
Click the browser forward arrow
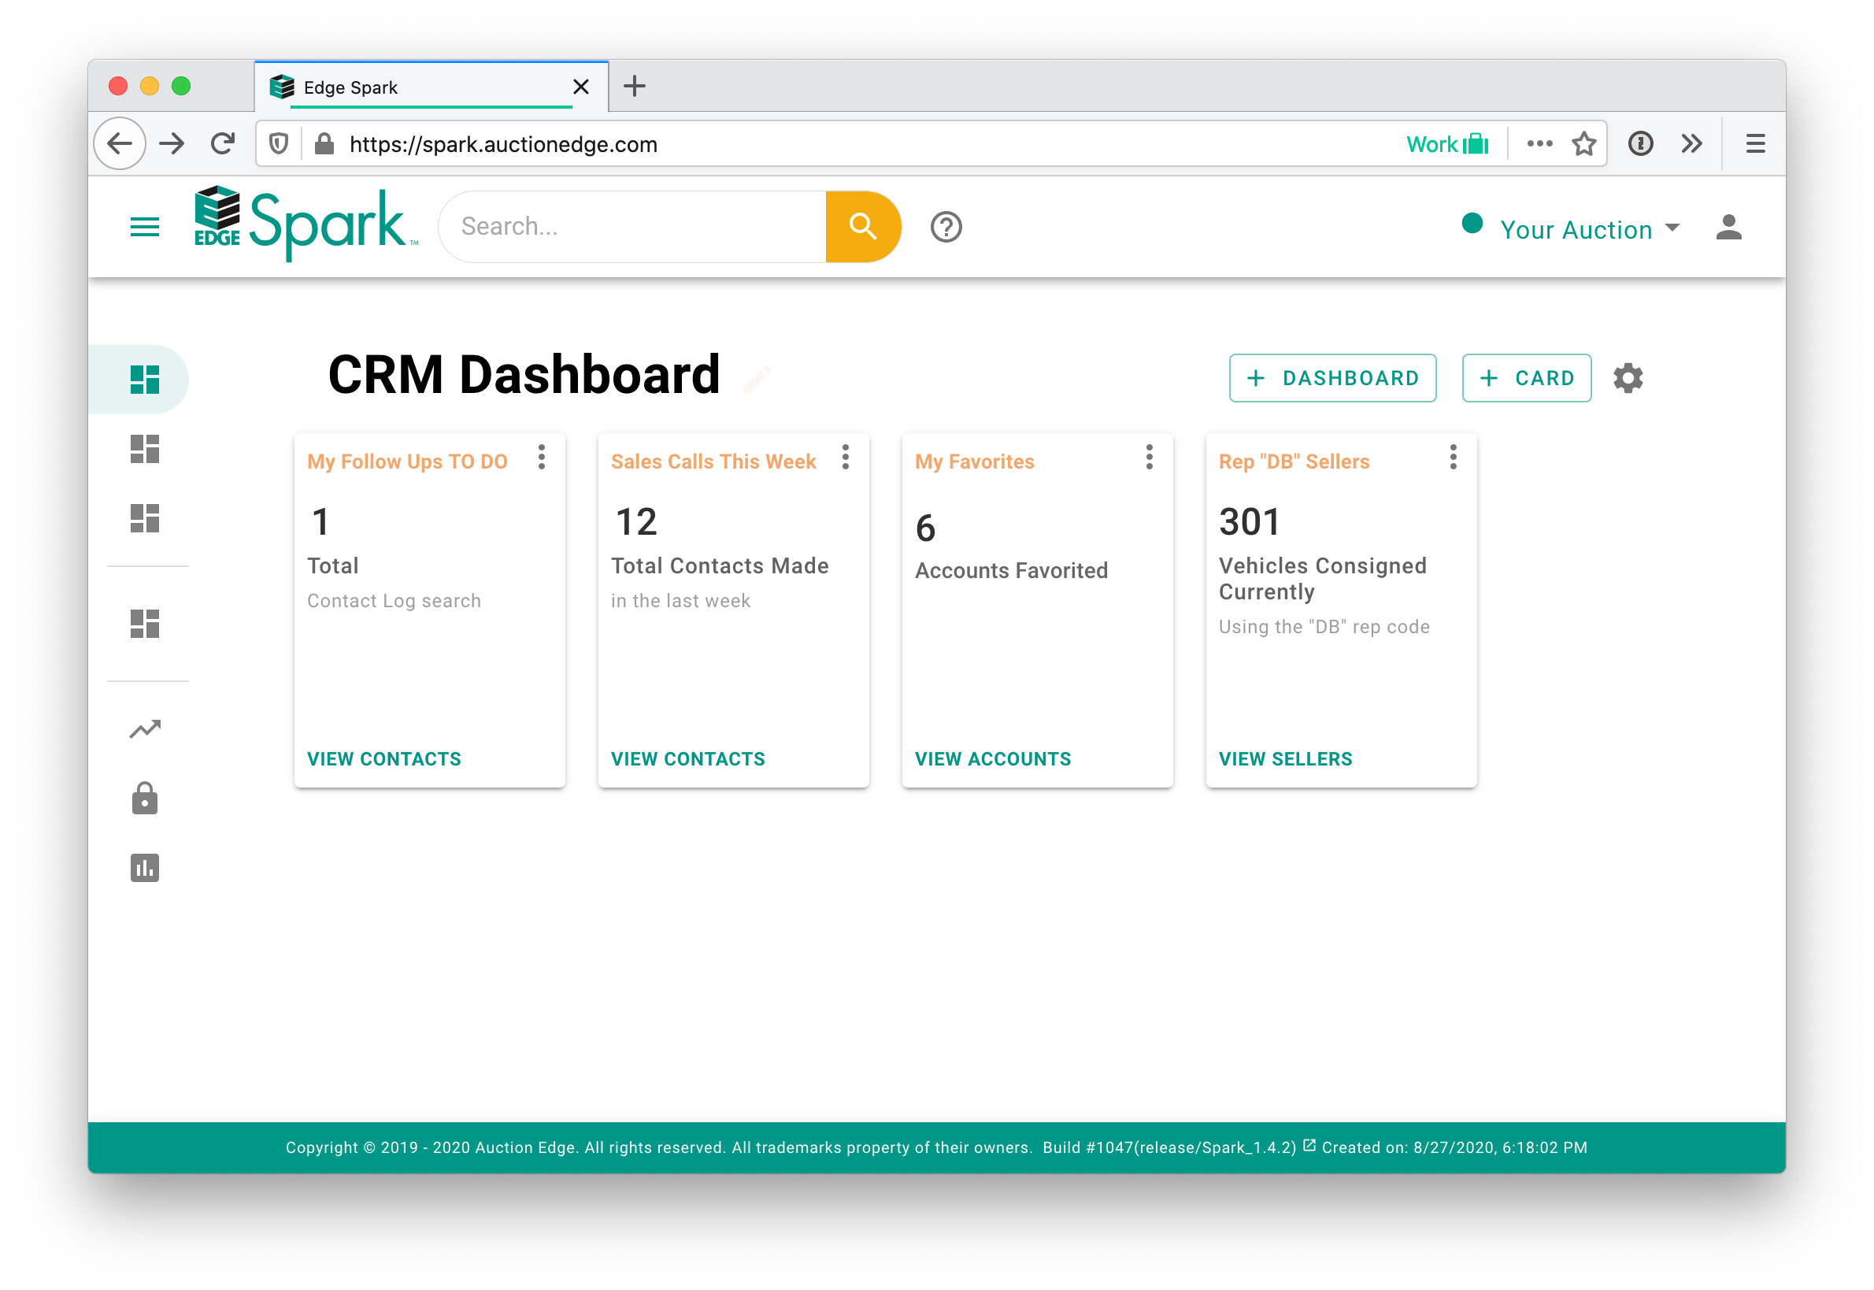[x=172, y=144]
